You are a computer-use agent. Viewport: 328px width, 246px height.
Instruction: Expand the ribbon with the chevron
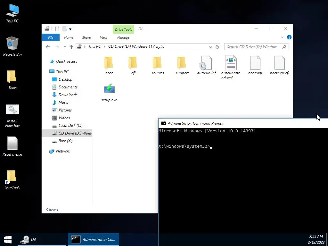point(282,37)
